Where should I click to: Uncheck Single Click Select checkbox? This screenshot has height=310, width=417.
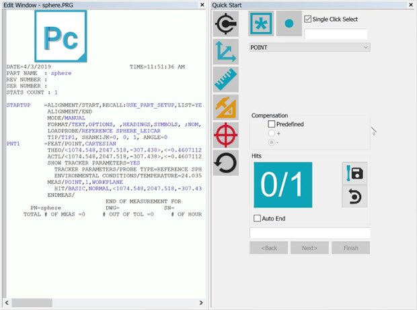[309, 19]
